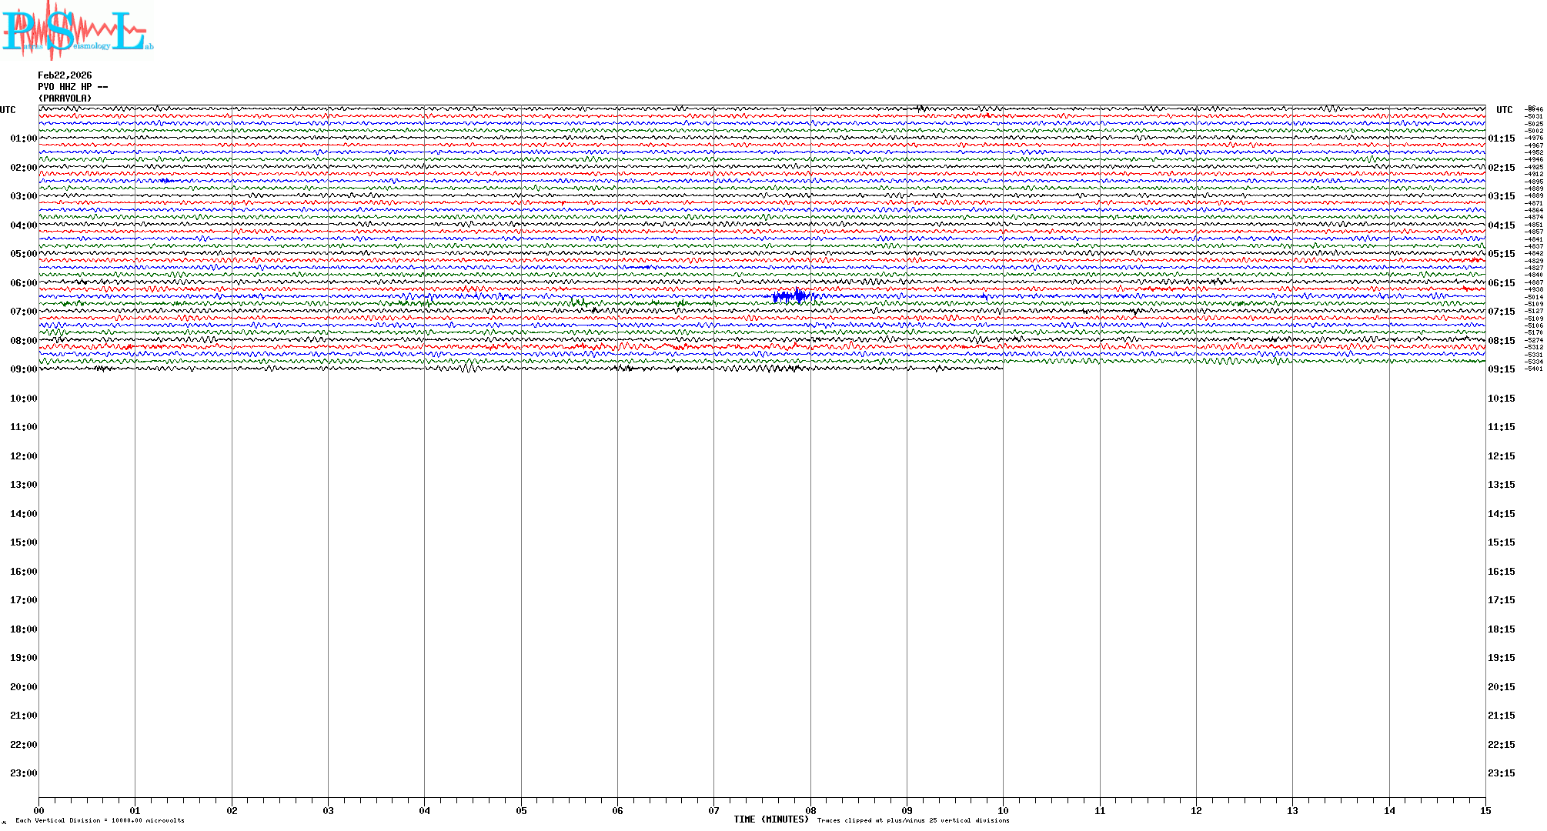
Task: Click the 09:00 hour label on left axis
Action: [23, 369]
